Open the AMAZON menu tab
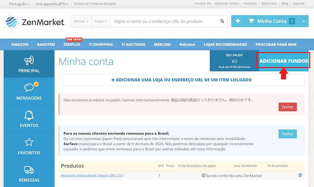The image size is (314, 187). [x=20, y=45]
